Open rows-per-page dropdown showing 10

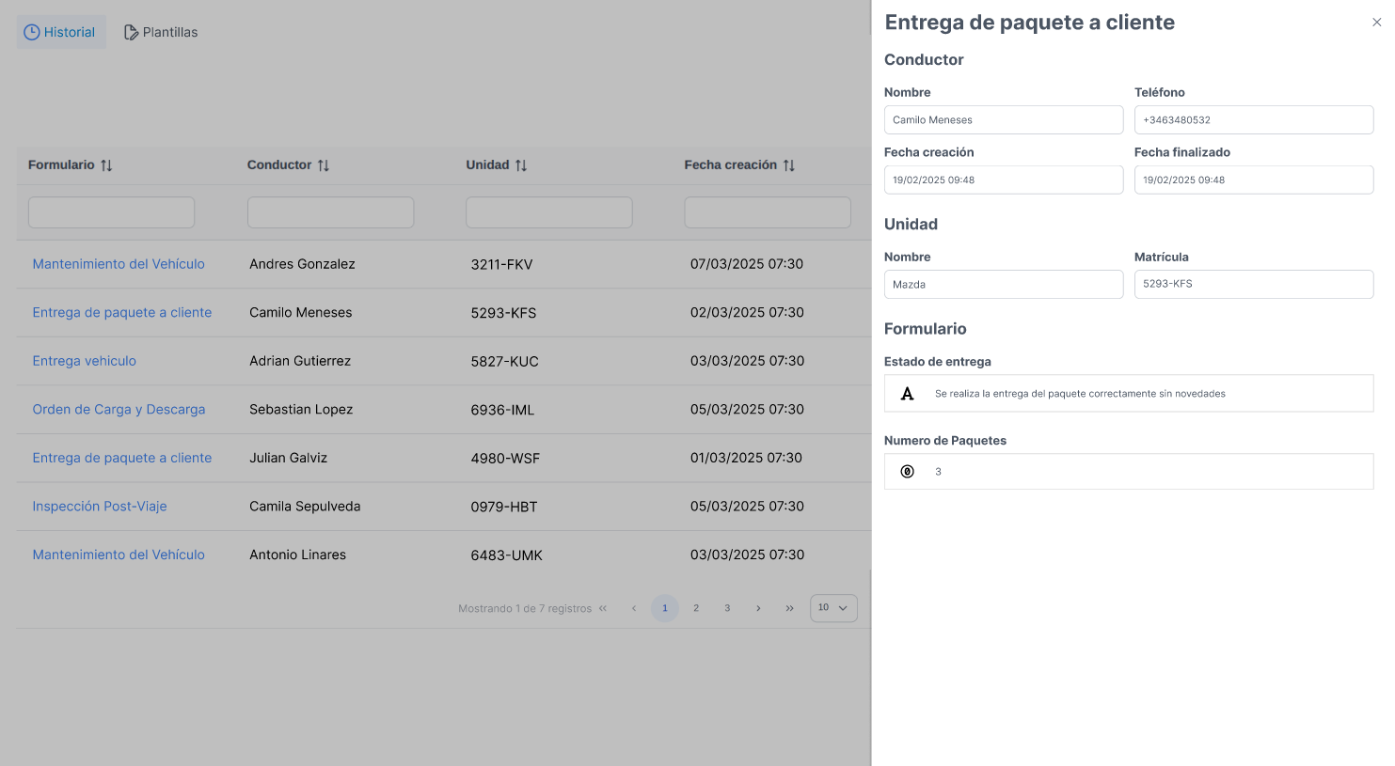833,608
